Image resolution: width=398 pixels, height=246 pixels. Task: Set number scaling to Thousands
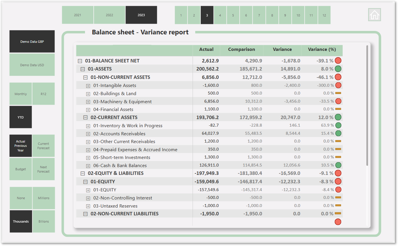pyautogui.click(x=21, y=221)
